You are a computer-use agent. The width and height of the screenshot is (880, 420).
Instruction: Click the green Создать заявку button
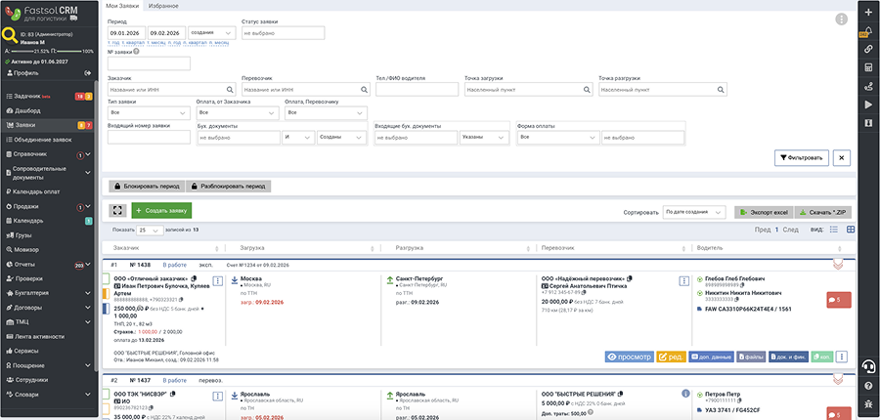(x=161, y=210)
